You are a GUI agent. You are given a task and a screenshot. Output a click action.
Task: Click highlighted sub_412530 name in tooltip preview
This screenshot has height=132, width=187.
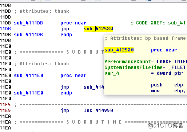(x=119, y=50)
